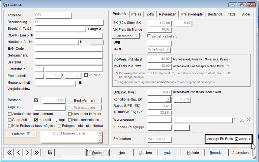Open the Mengeneinheit list icon
259x162 pixels.
(80, 83)
